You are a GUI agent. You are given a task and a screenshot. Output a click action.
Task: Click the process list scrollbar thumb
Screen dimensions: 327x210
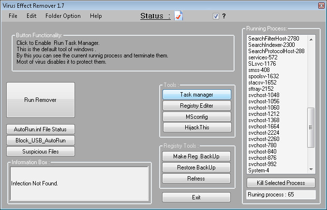click(x=311, y=127)
